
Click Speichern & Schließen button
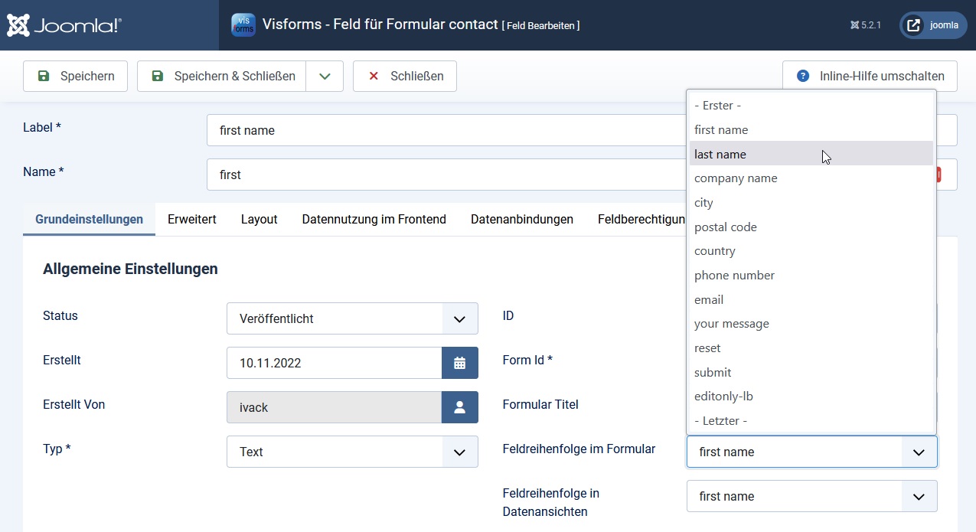click(222, 76)
